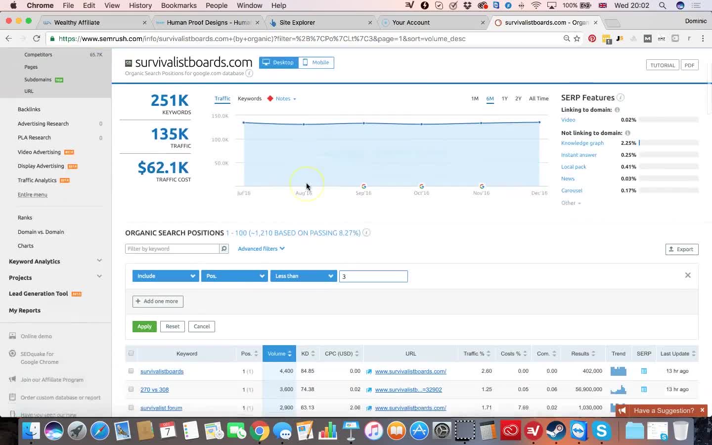Viewport: 712px width, 445px height.
Task: Click info icon beside Not linking to domain
Action: click(627, 133)
